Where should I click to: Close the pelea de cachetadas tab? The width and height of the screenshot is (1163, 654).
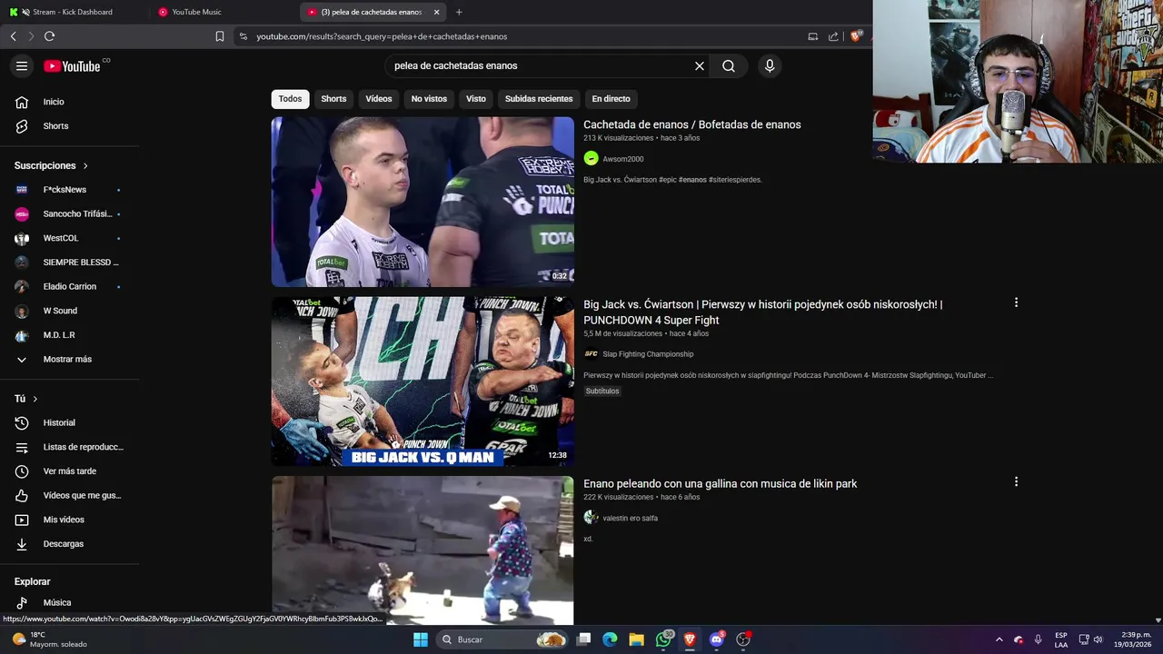(436, 12)
